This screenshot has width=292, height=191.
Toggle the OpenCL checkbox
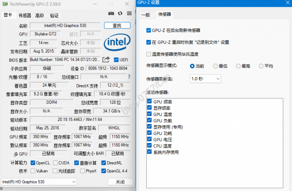pos(33,163)
